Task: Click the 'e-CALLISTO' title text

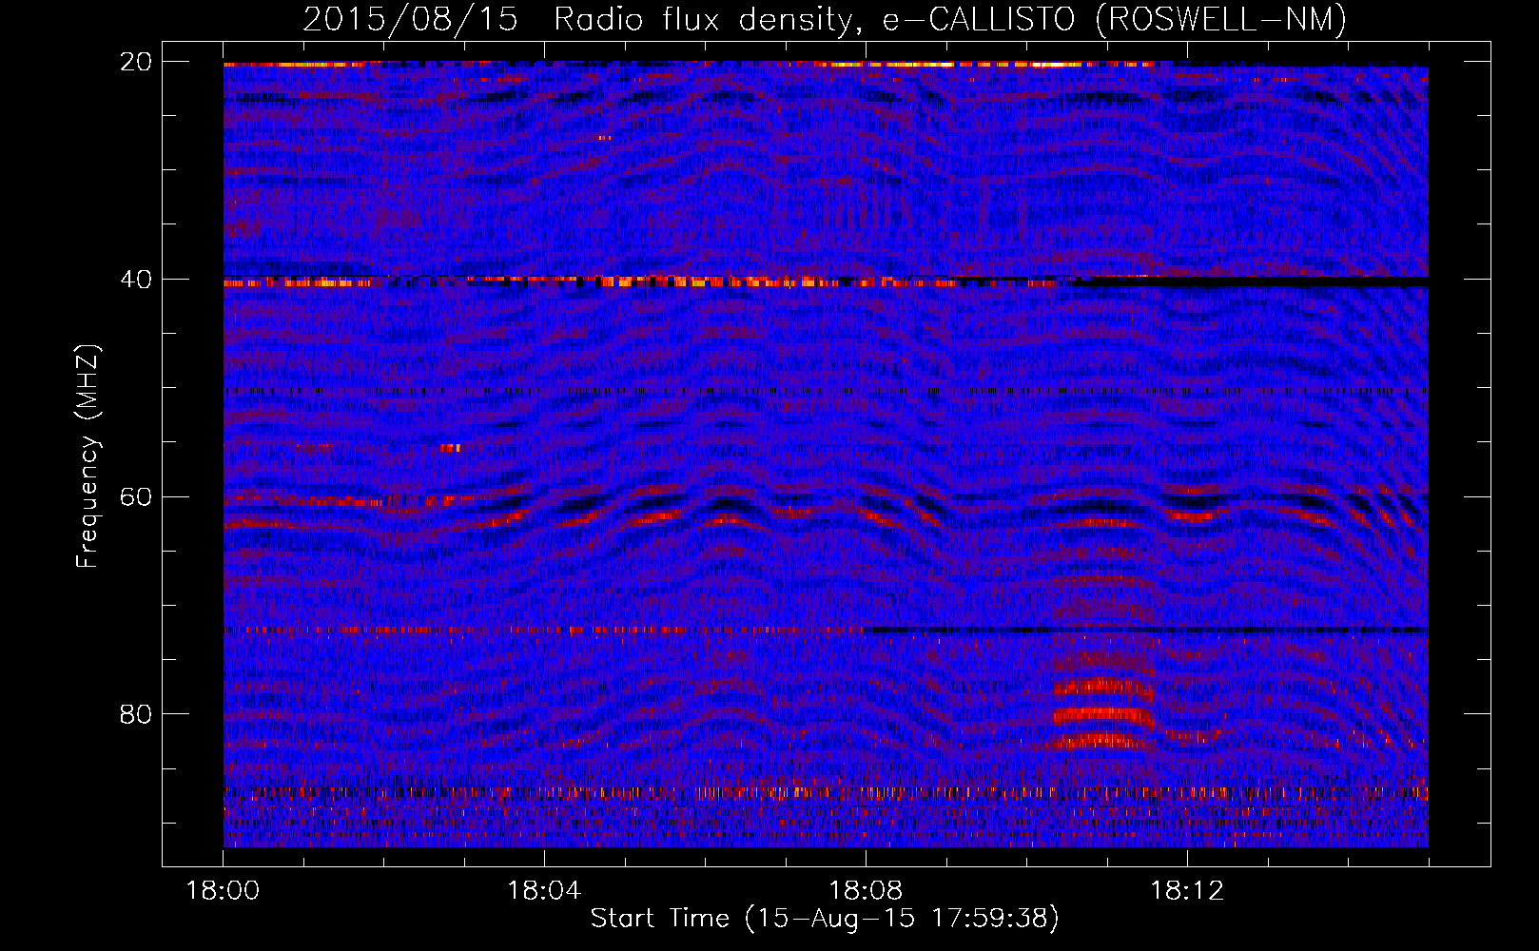Action: 979,19
